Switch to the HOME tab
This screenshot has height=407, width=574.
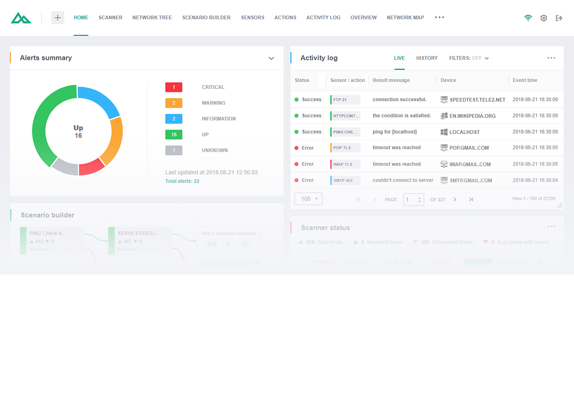(x=81, y=18)
